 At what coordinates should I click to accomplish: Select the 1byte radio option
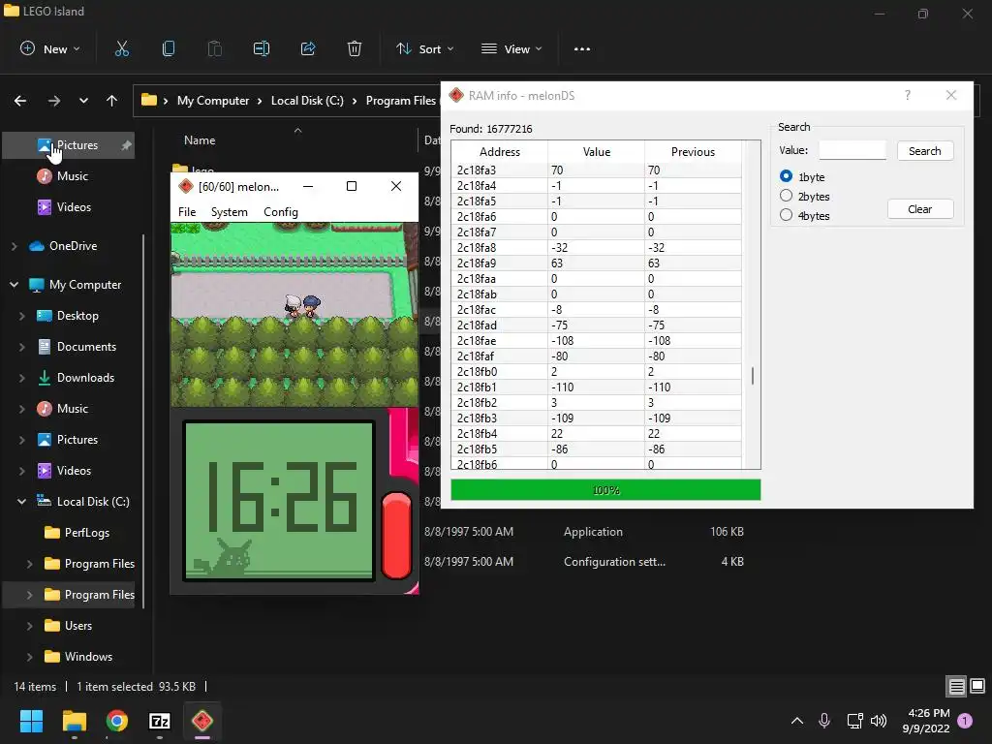pyautogui.click(x=786, y=176)
